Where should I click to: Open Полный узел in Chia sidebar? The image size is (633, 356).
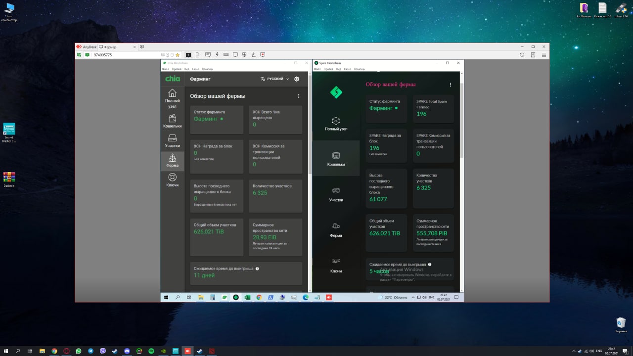[172, 98]
